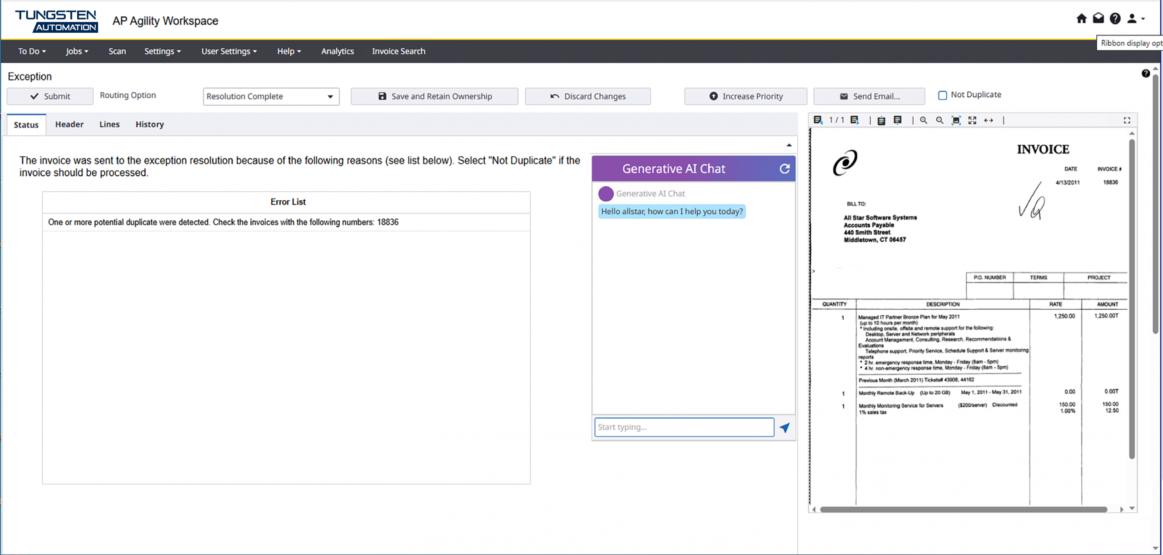Open the user account dropdown

[1135, 19]
